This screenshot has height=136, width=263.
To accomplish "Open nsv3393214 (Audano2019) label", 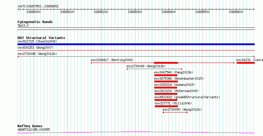I will tap(174, 85).
